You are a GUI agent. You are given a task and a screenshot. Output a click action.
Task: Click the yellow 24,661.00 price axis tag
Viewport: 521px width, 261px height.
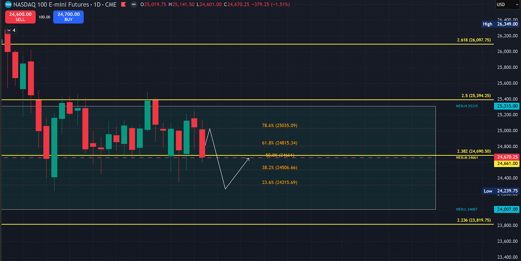pos(507,164)
